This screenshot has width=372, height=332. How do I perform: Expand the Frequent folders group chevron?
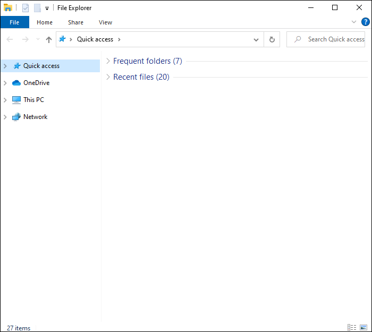point(108,61)
